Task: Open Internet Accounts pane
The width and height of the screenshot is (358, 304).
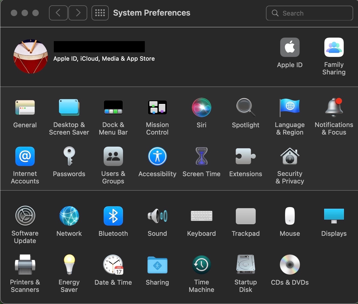Action: click(x=25, y=156)
